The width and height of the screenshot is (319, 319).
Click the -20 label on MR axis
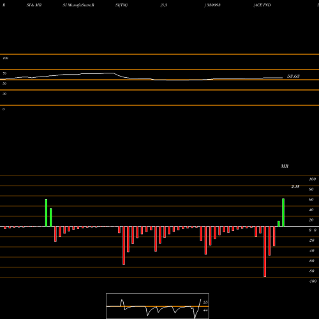pyautogui.click(x=311, y=241)
